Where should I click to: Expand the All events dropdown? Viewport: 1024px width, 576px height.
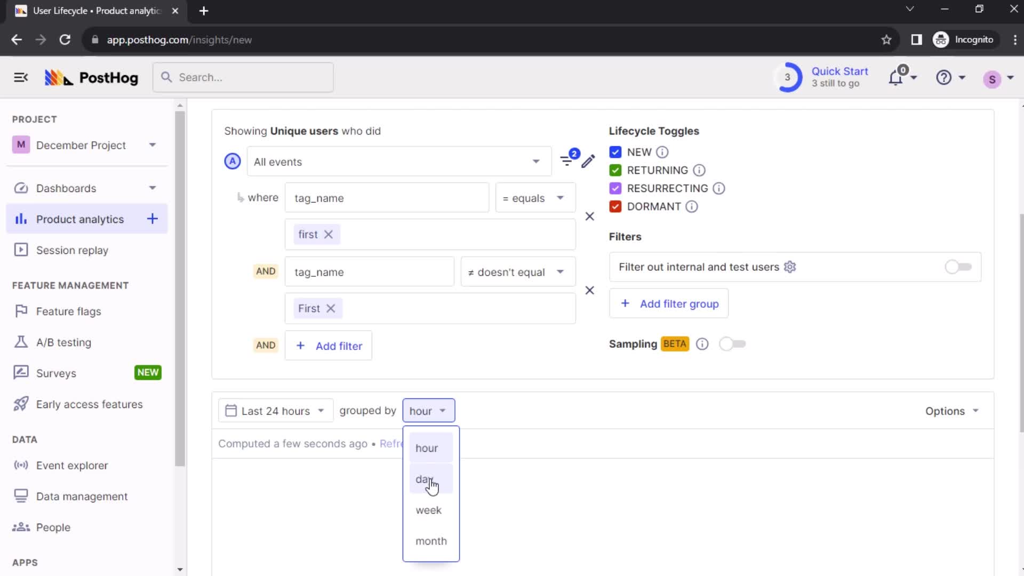(397, 161)
